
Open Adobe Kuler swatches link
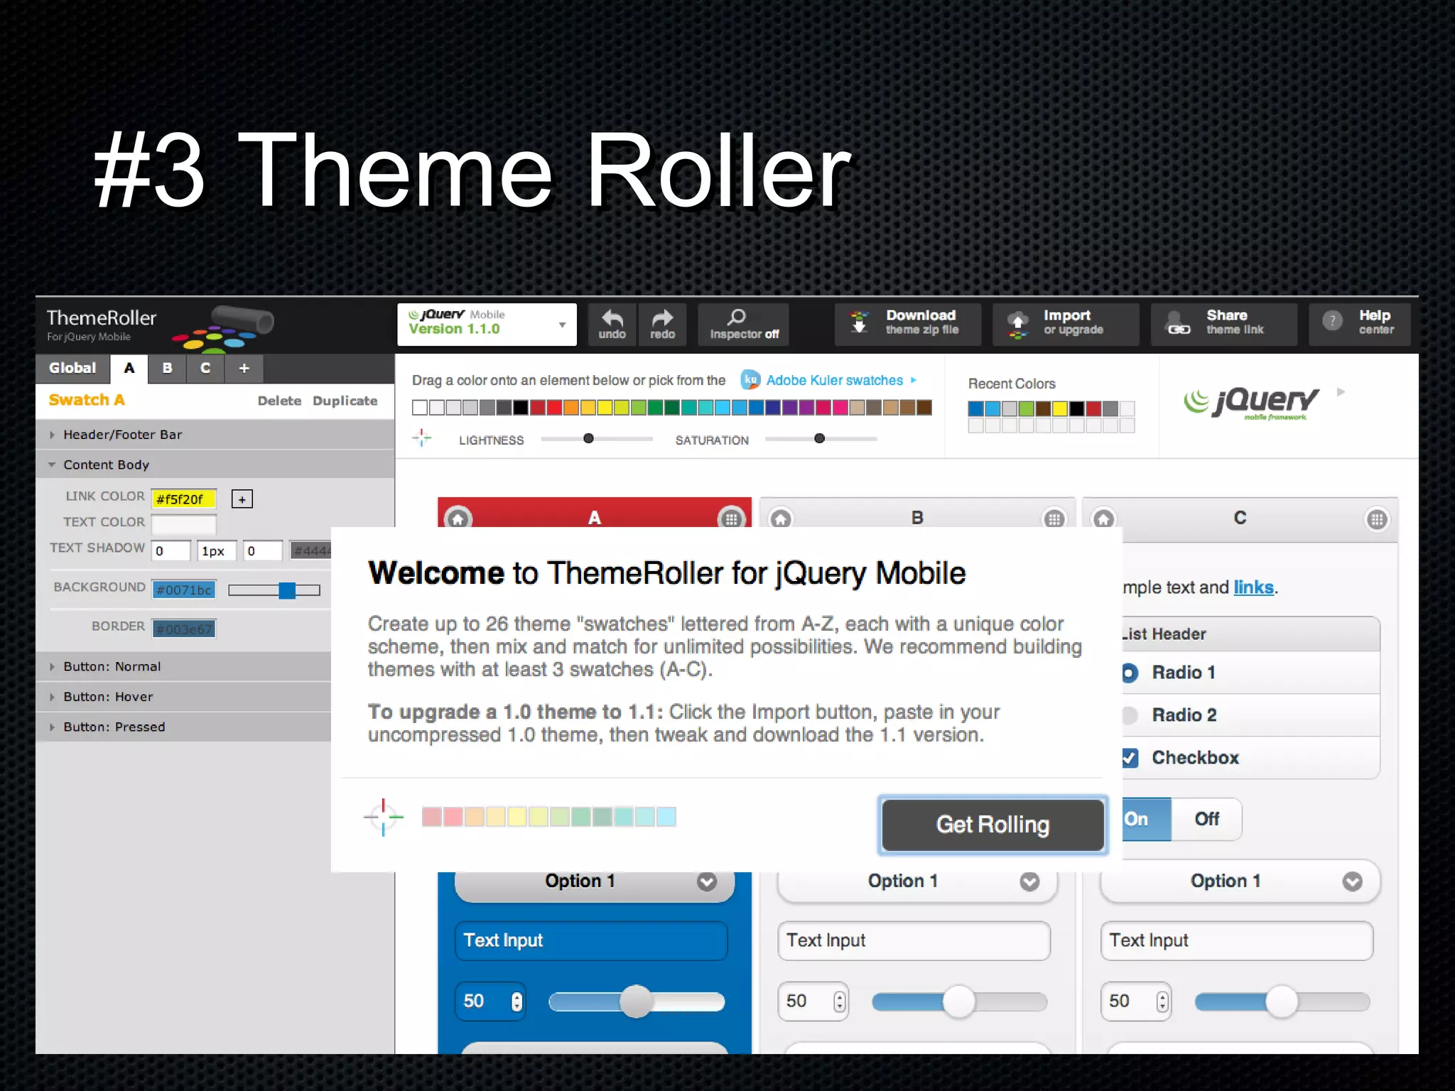tap(834, 380)
